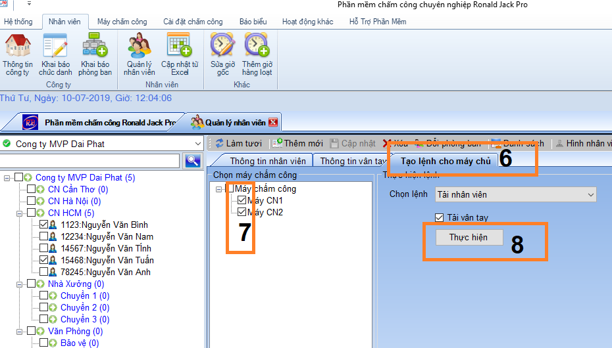Viewport: 612px width, 348px height.
Task: Check employee 12234:Nguyễn Văn Nam
Action: (x=43, y=236)
